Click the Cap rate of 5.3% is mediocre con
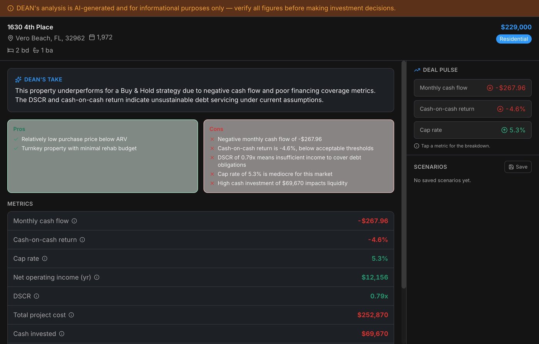The width and height of the screenshot is (539, 344). pos(275,174)
